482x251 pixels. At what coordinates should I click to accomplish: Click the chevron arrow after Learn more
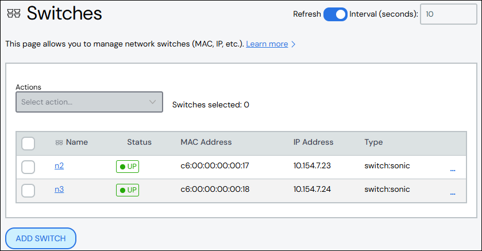tap(294, 44)
